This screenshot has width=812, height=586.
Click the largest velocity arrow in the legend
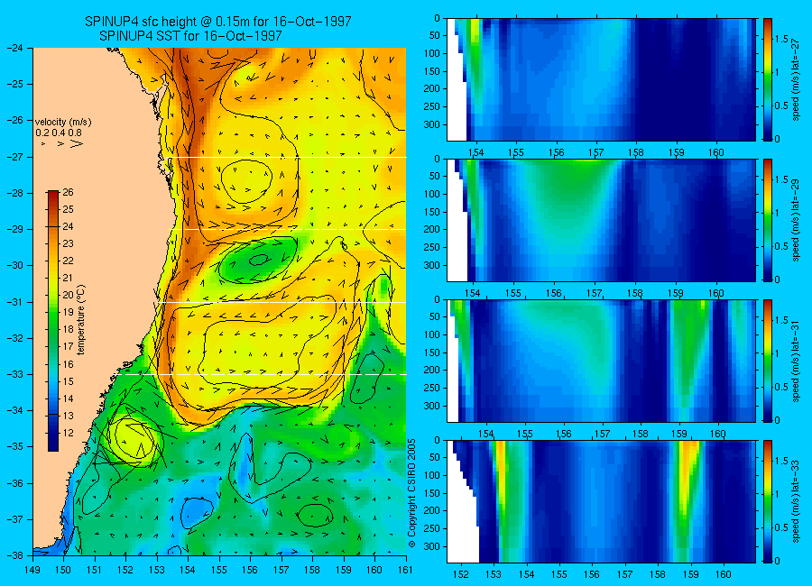pyautogui.click(x=77, y=143)
